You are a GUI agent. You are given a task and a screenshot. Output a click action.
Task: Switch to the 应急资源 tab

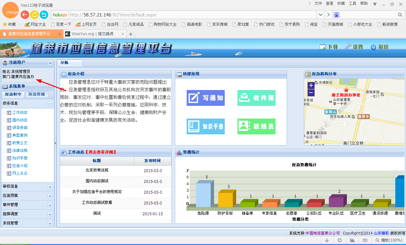[37, 94]
